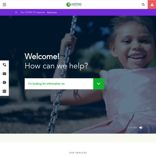This screenshot has height=156, width=156.
Task: Click the OUR SERVICES heading
Action: pos(78,153)
